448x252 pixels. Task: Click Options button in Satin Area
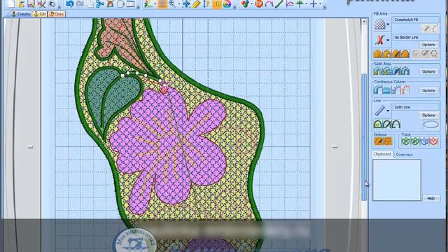pos(428,71)
